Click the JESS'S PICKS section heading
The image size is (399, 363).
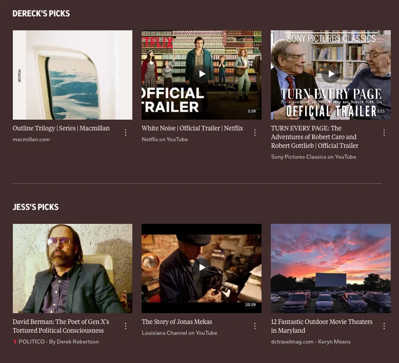36,207
